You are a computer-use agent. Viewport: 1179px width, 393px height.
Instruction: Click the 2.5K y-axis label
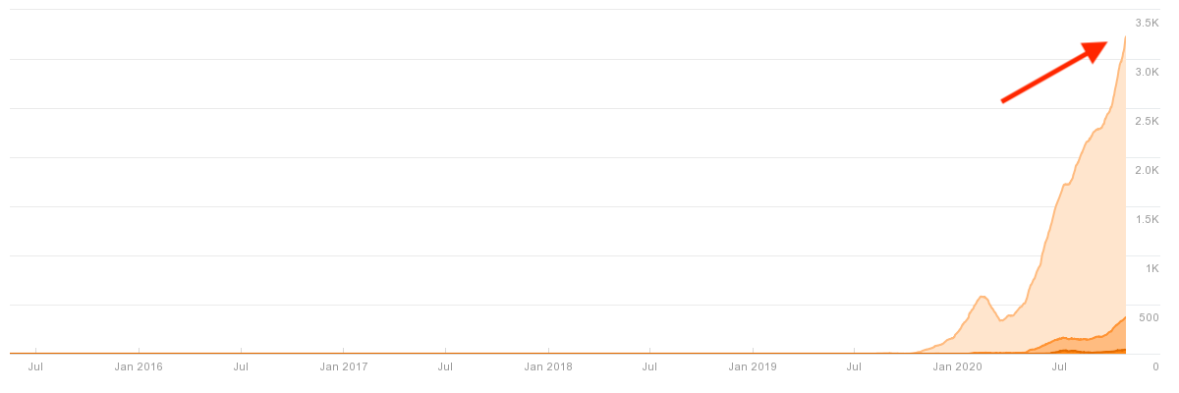(x=1147, y=121)
